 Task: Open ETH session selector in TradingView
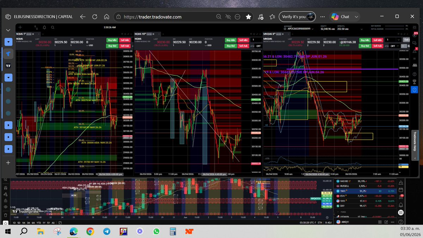point(319,223)
